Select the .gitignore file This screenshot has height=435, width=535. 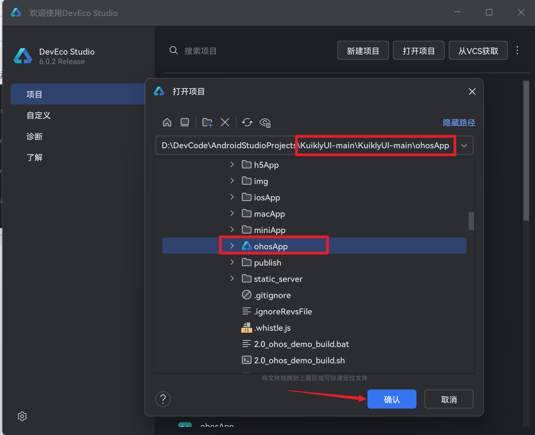(x=272, y=295)
